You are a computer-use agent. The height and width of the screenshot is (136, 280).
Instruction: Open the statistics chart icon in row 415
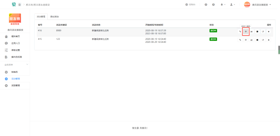(x=251, y=40)
